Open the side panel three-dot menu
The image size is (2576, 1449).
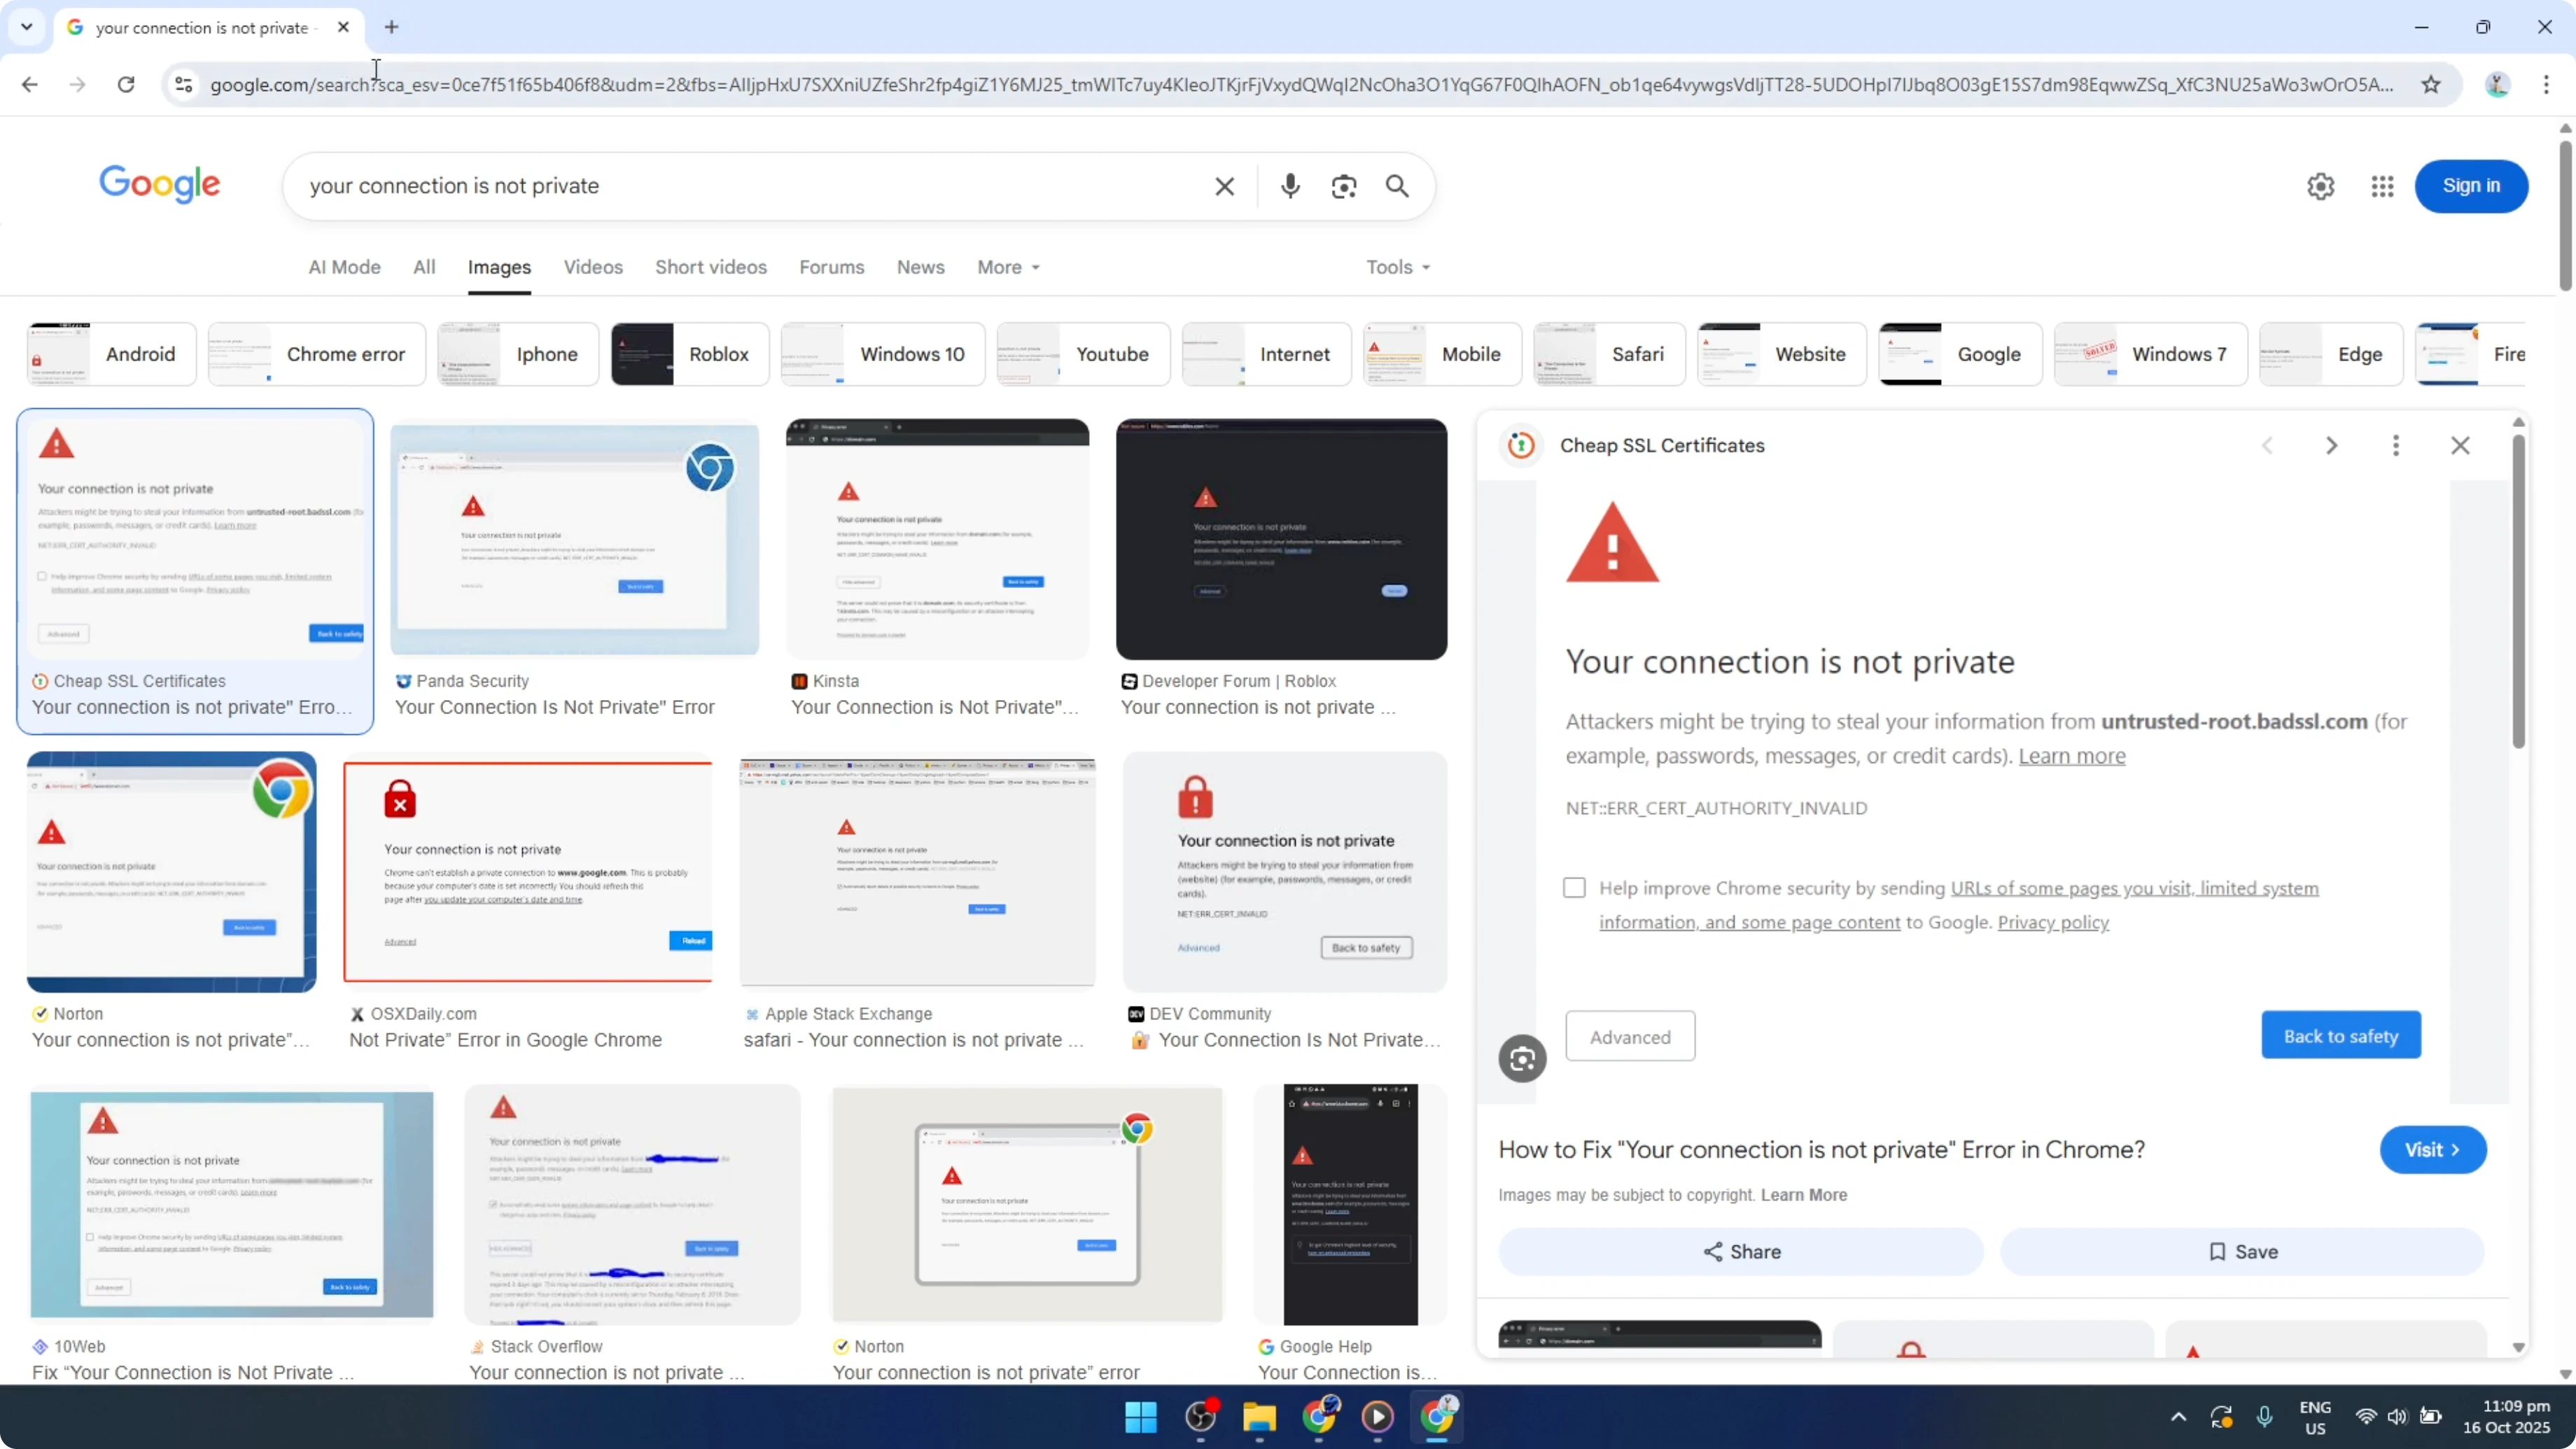tap(2396, 446)
